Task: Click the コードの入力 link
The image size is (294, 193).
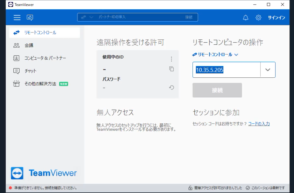Action: pos(259,124)
